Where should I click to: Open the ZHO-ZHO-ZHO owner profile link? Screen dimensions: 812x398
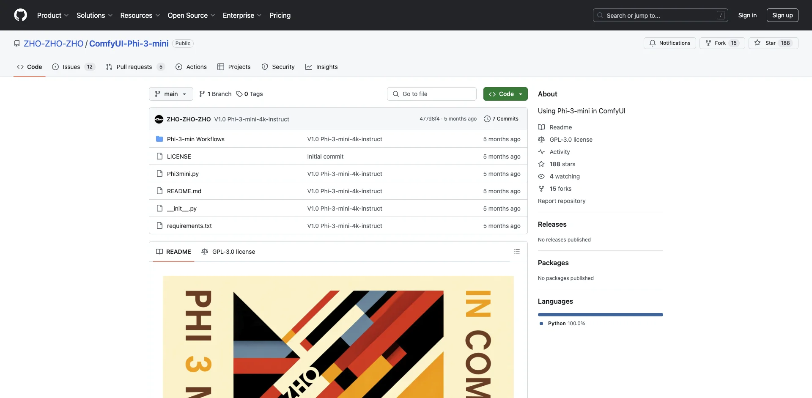54,44
